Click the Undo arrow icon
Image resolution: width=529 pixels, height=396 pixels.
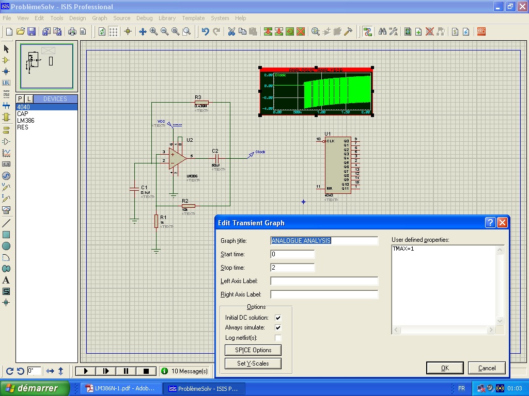click(x=205, y=31)
